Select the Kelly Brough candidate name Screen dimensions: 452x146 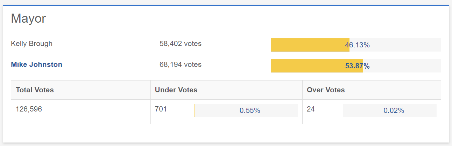[x=32, y=44]
